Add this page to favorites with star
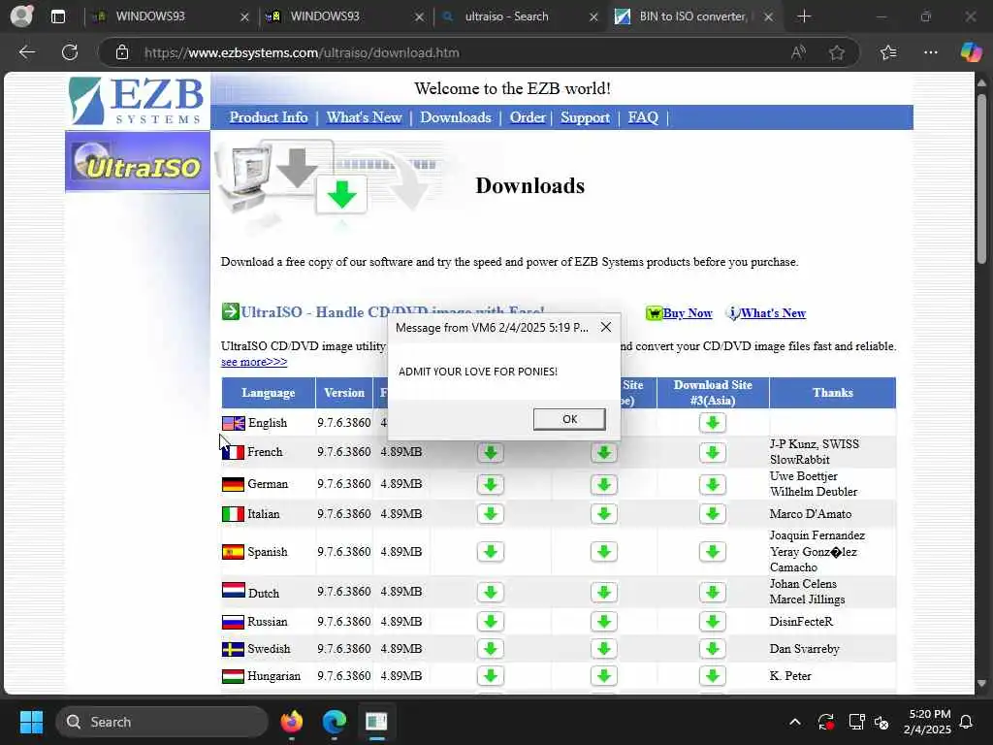 pos(837,52)
